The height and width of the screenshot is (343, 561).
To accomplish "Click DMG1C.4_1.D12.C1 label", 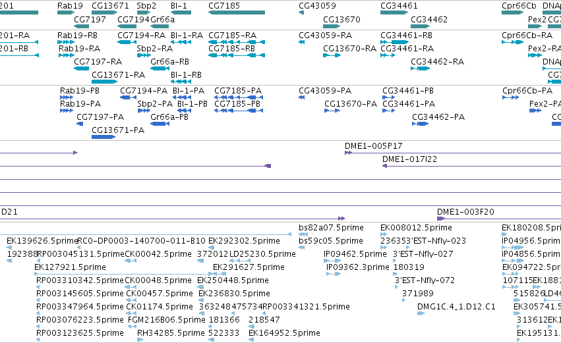I will tap(456, 307).
